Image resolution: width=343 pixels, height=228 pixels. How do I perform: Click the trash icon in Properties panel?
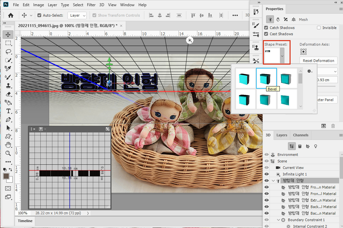coord(333,126)
